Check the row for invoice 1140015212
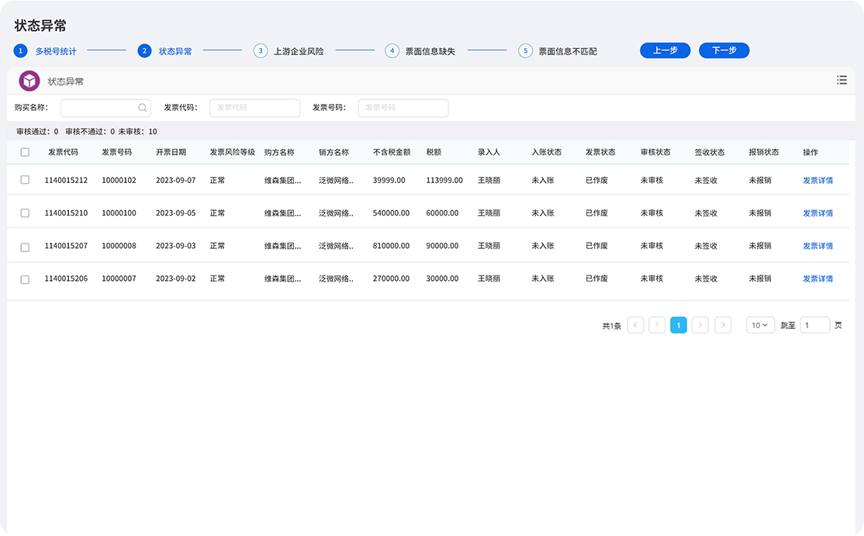Image resolution: width=864 pixels, height=536 pixels. 25,180
